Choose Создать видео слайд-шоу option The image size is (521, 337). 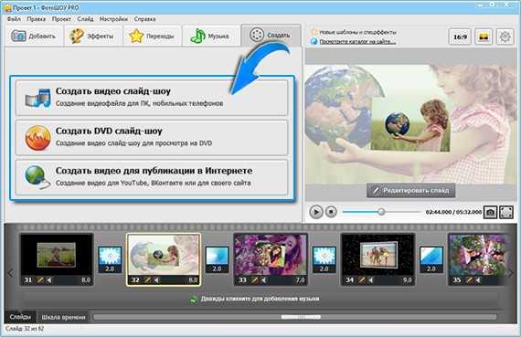click(x=152, y=98)
